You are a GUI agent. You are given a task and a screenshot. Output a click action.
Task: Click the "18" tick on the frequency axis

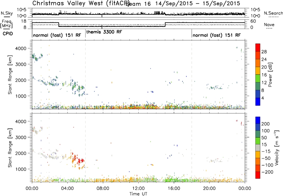(24, 21)
